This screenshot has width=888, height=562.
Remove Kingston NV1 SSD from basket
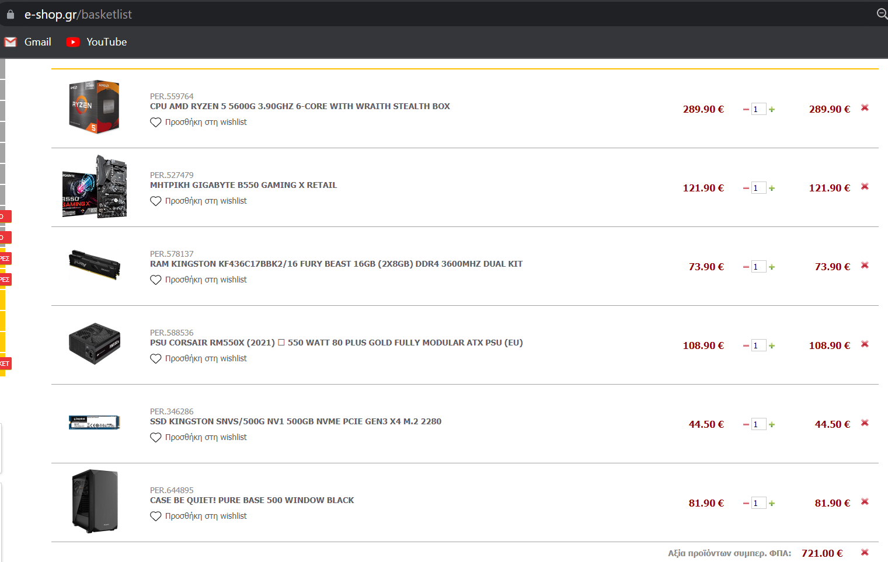click(x=865, y=423)
